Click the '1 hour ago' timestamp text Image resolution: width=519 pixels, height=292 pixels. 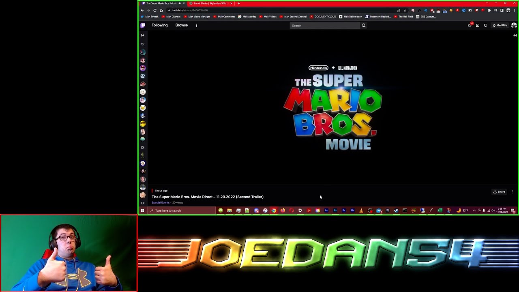pyautogui.click(x=161, y=191)
